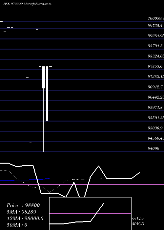Click the 97383.15 price axis label
164x230 pixels.
point(156,77)
